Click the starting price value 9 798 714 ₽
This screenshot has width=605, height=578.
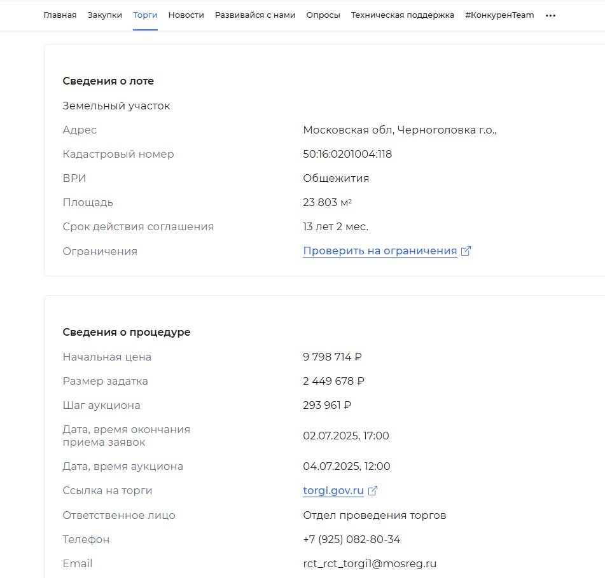332,357
